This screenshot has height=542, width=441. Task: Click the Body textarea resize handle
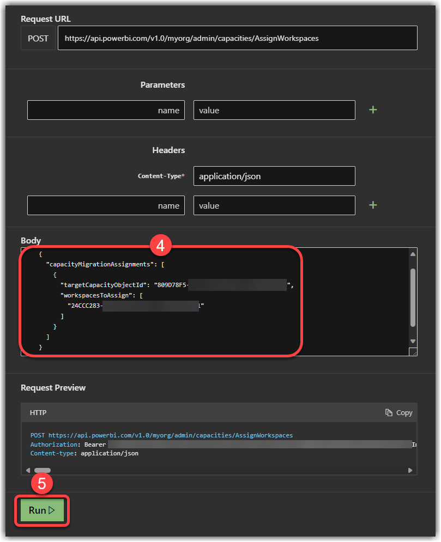[x=414, y=352]
